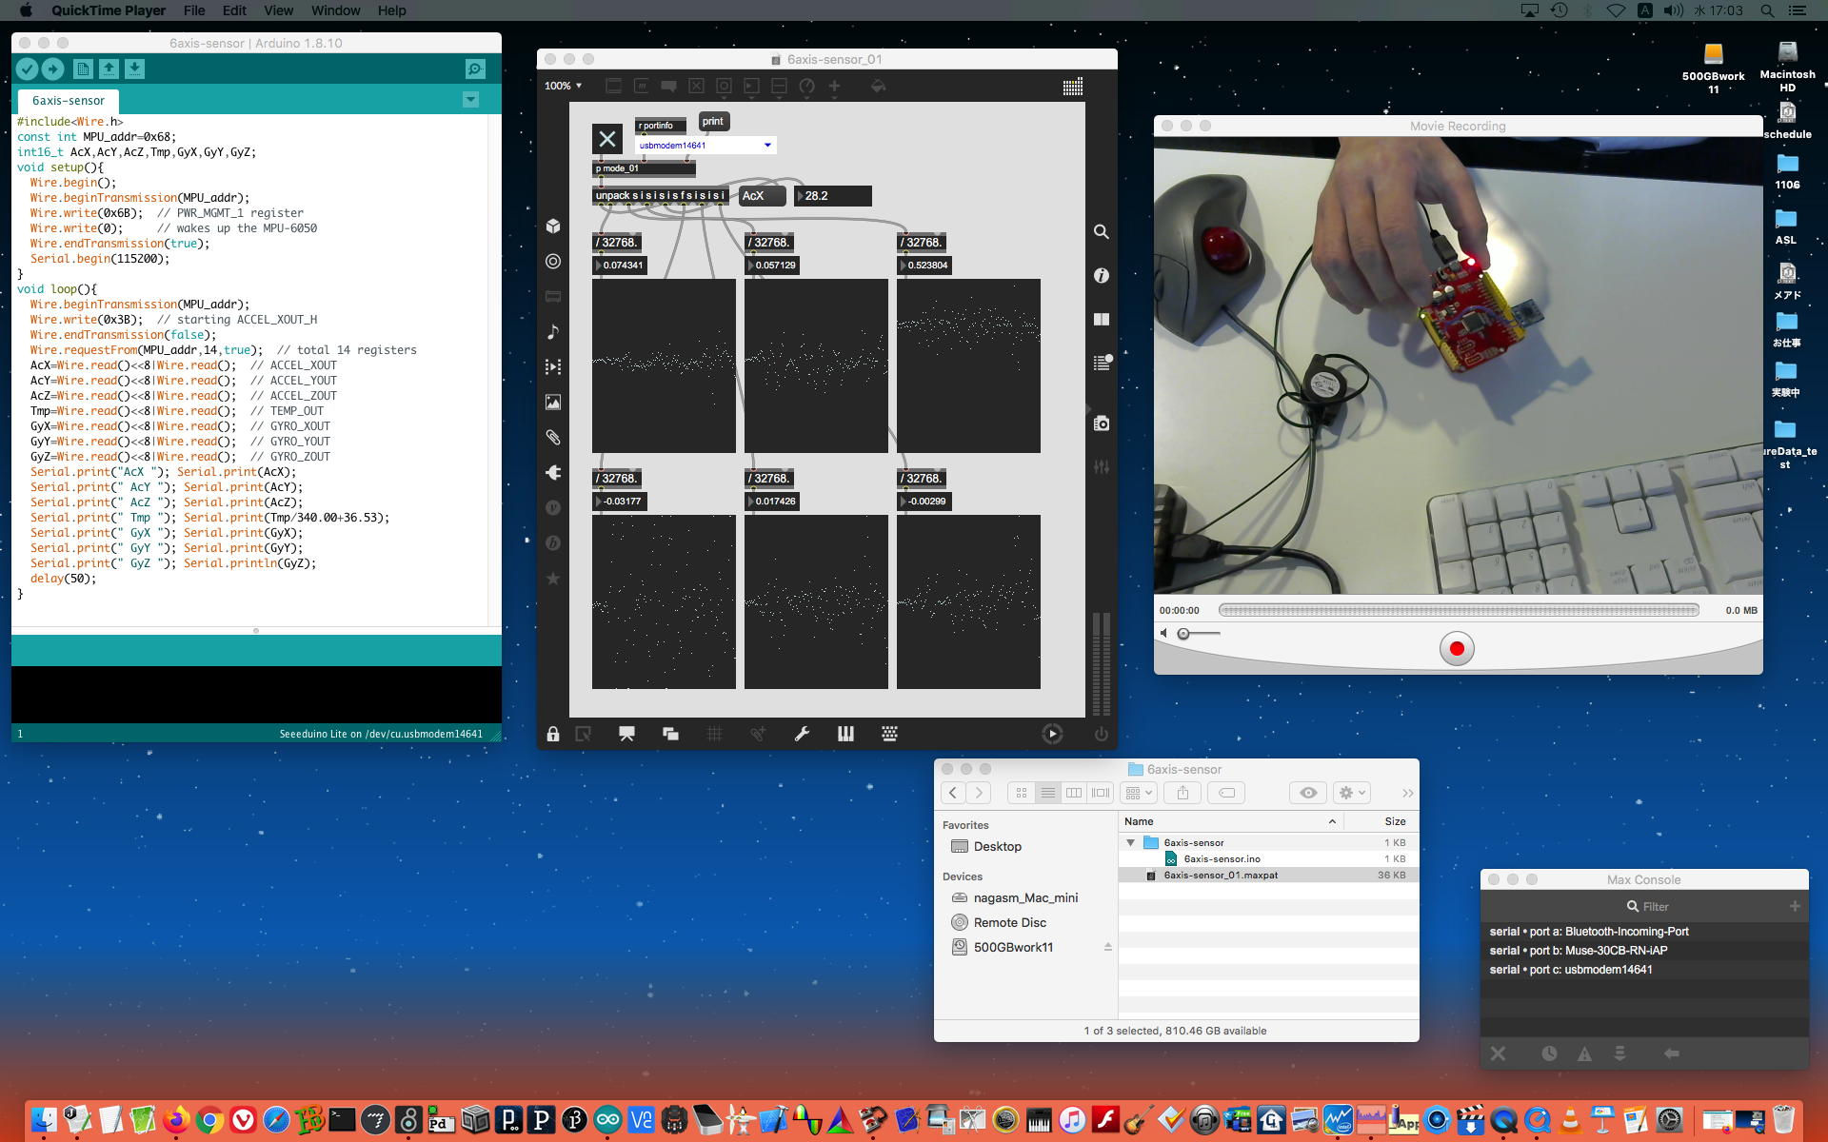
Task: Click the wrench icon in the patcher bottom toolbar
Action: 802,734
